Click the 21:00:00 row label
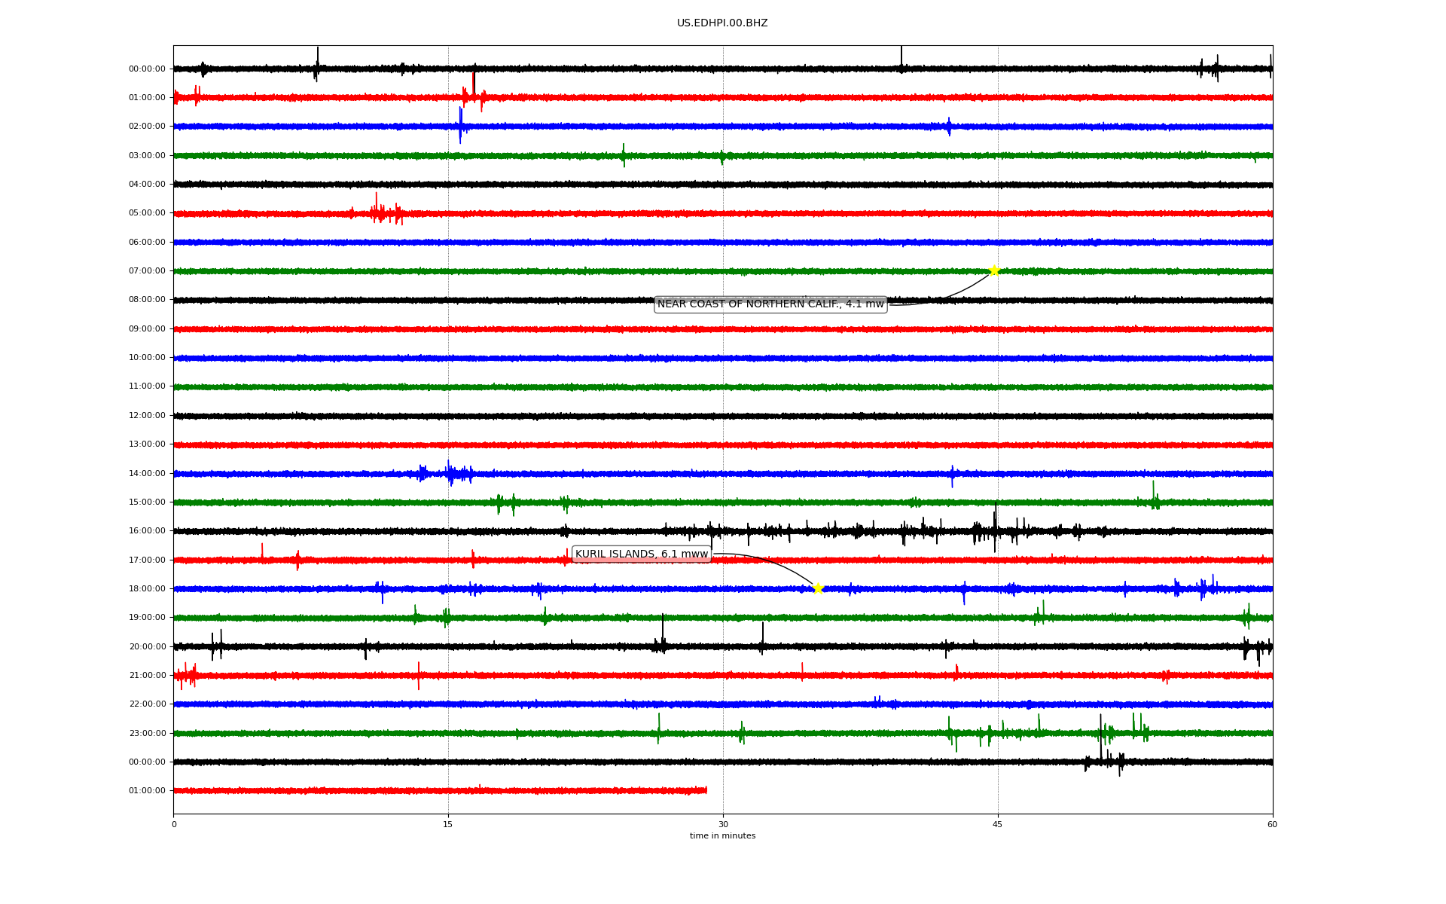Image resolution: width=1446 pixels, height=904 pixels. (x=147, y=676)
